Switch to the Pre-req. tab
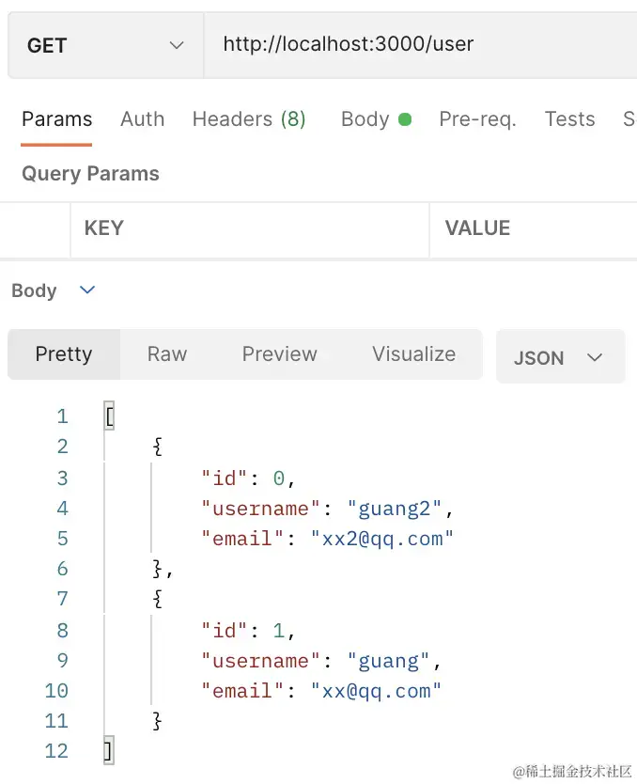Viewport: 637px width, 784px height. [477, 119]
